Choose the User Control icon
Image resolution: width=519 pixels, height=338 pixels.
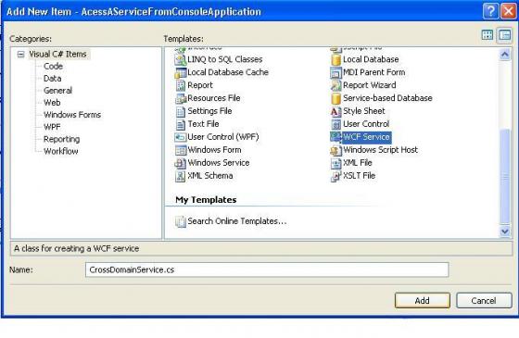click(x=335, y=124)
